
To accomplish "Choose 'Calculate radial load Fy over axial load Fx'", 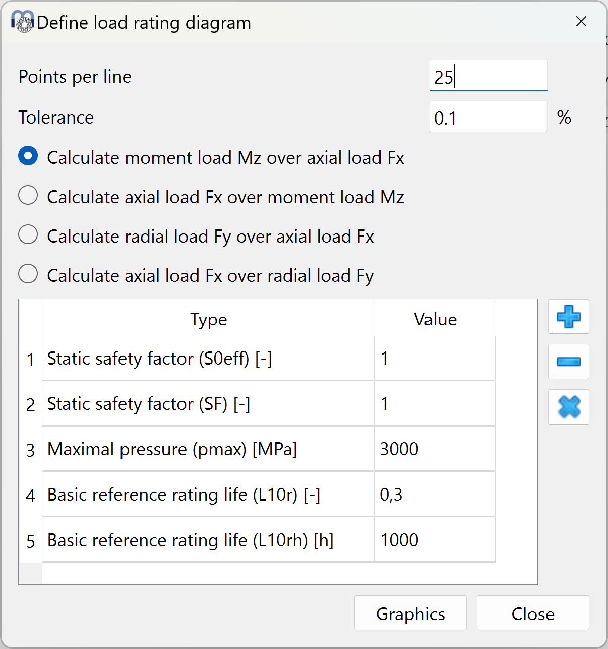I will click(x=28, y=234).
